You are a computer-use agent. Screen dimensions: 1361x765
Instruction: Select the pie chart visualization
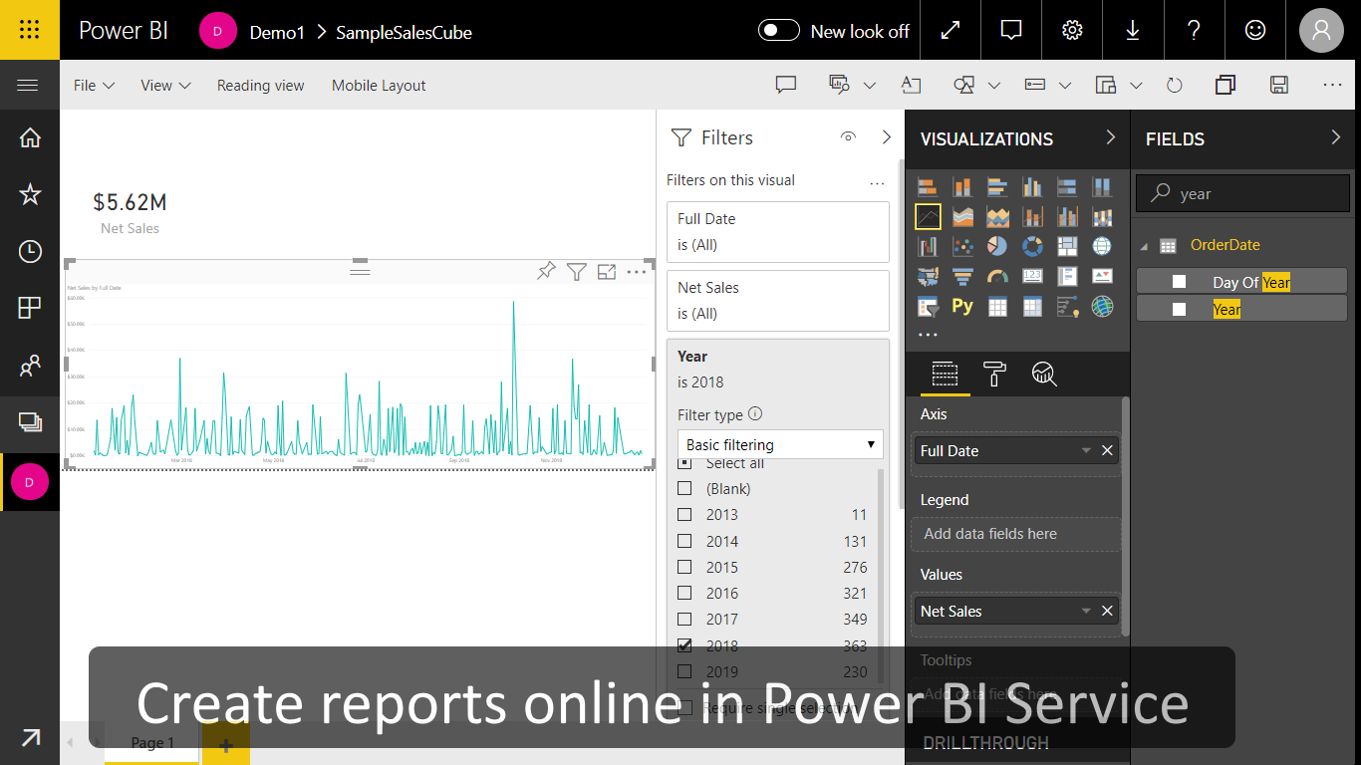tap(997, 247)
